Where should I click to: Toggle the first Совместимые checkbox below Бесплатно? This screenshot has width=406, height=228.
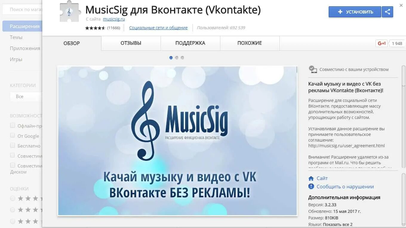pyautogui.click(x=13, y=155)
